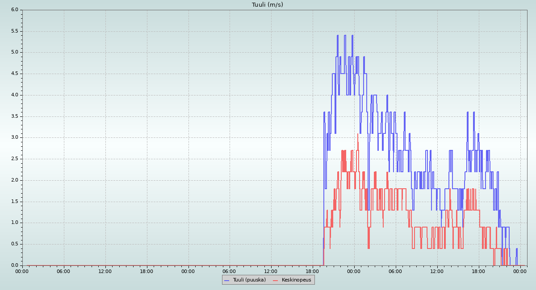The height and width of the screenshot is (290, 536).
Task: Click the 5.5 y-axis tick label
Action: (15, 31)
